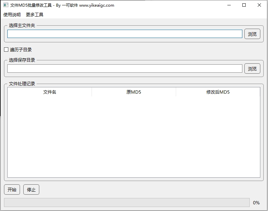Click the empty 文件处理记录 table area
268x211 pixels.
point(134,137)
